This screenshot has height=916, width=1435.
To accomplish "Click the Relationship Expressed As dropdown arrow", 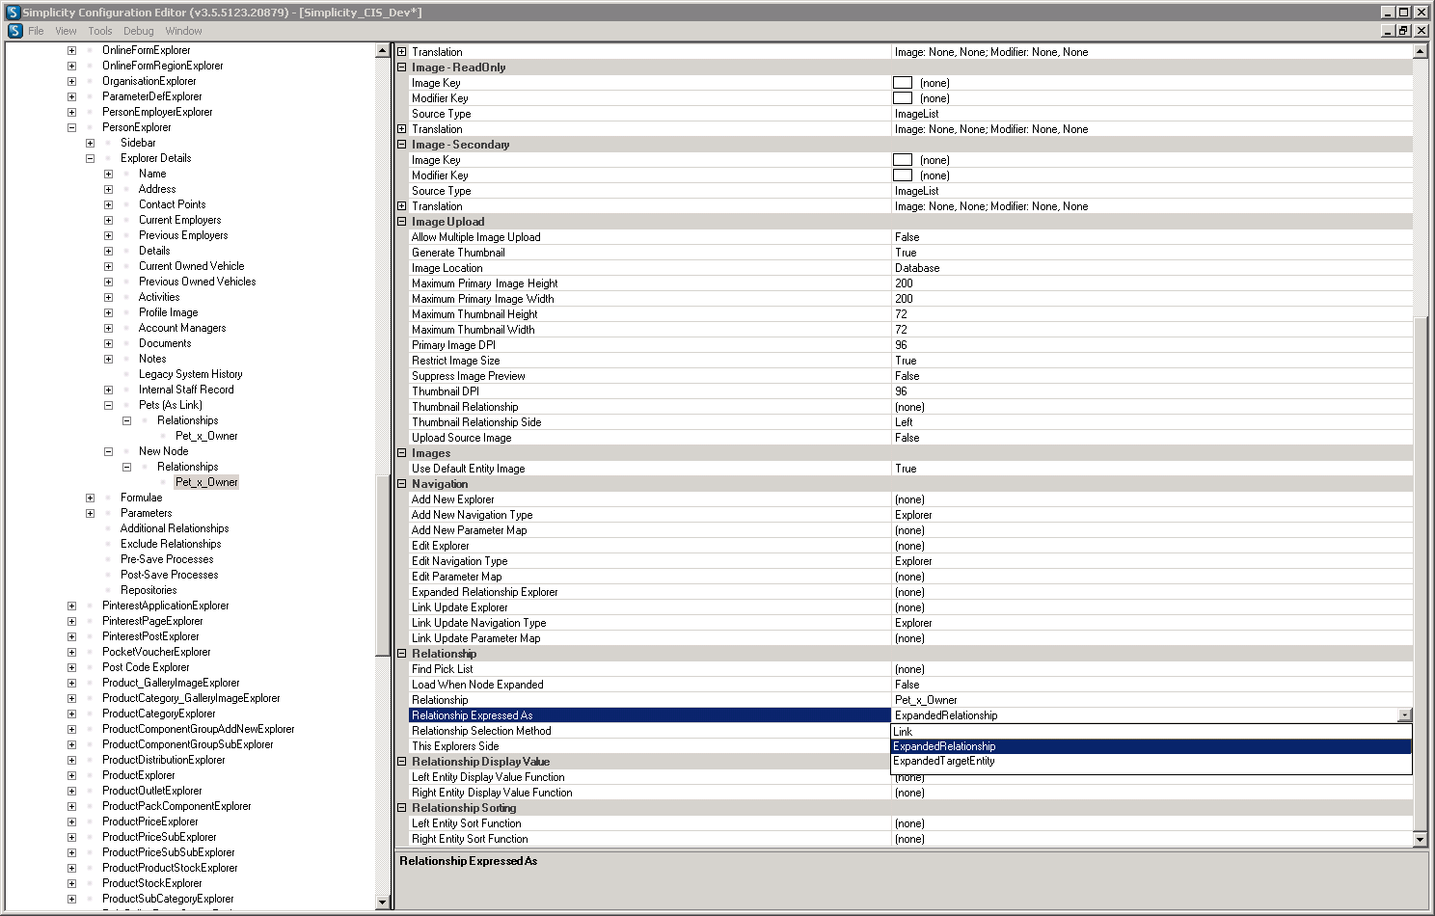I will point(1404,715).
